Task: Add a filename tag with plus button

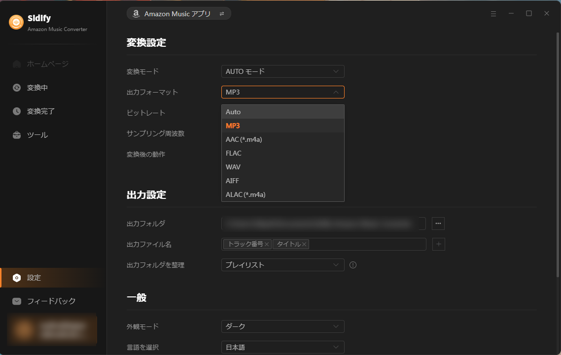Action: click(x=439, y=245)
